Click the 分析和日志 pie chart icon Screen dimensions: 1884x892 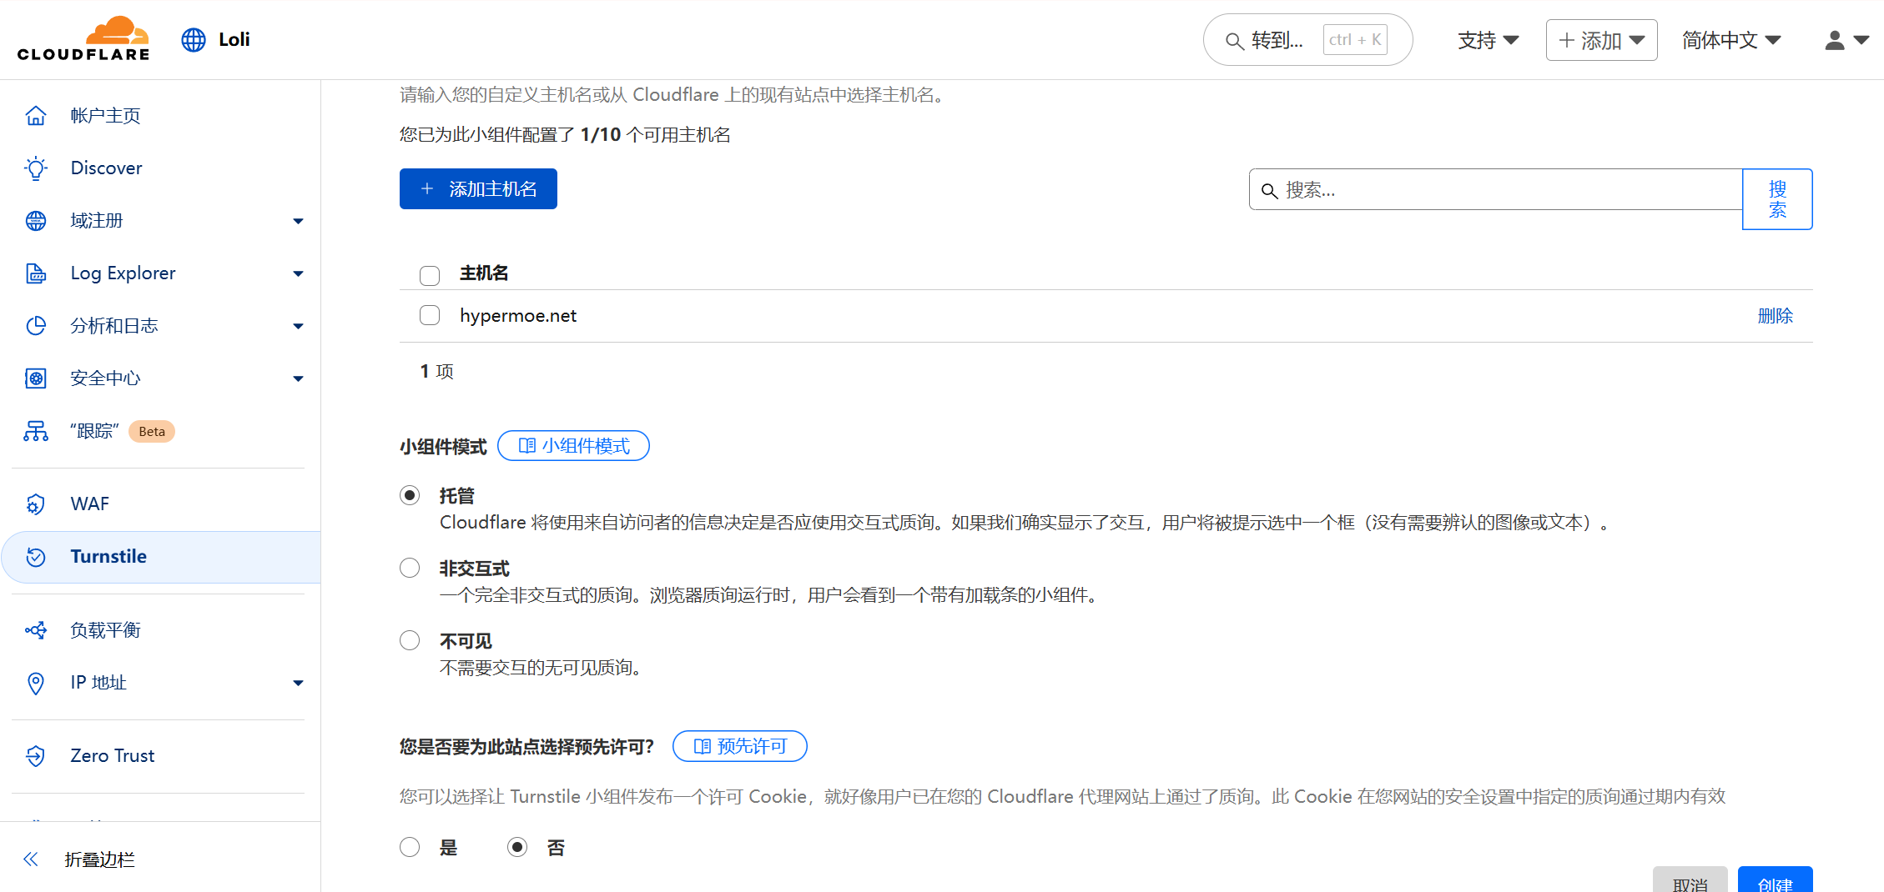[x=36, y=325]
